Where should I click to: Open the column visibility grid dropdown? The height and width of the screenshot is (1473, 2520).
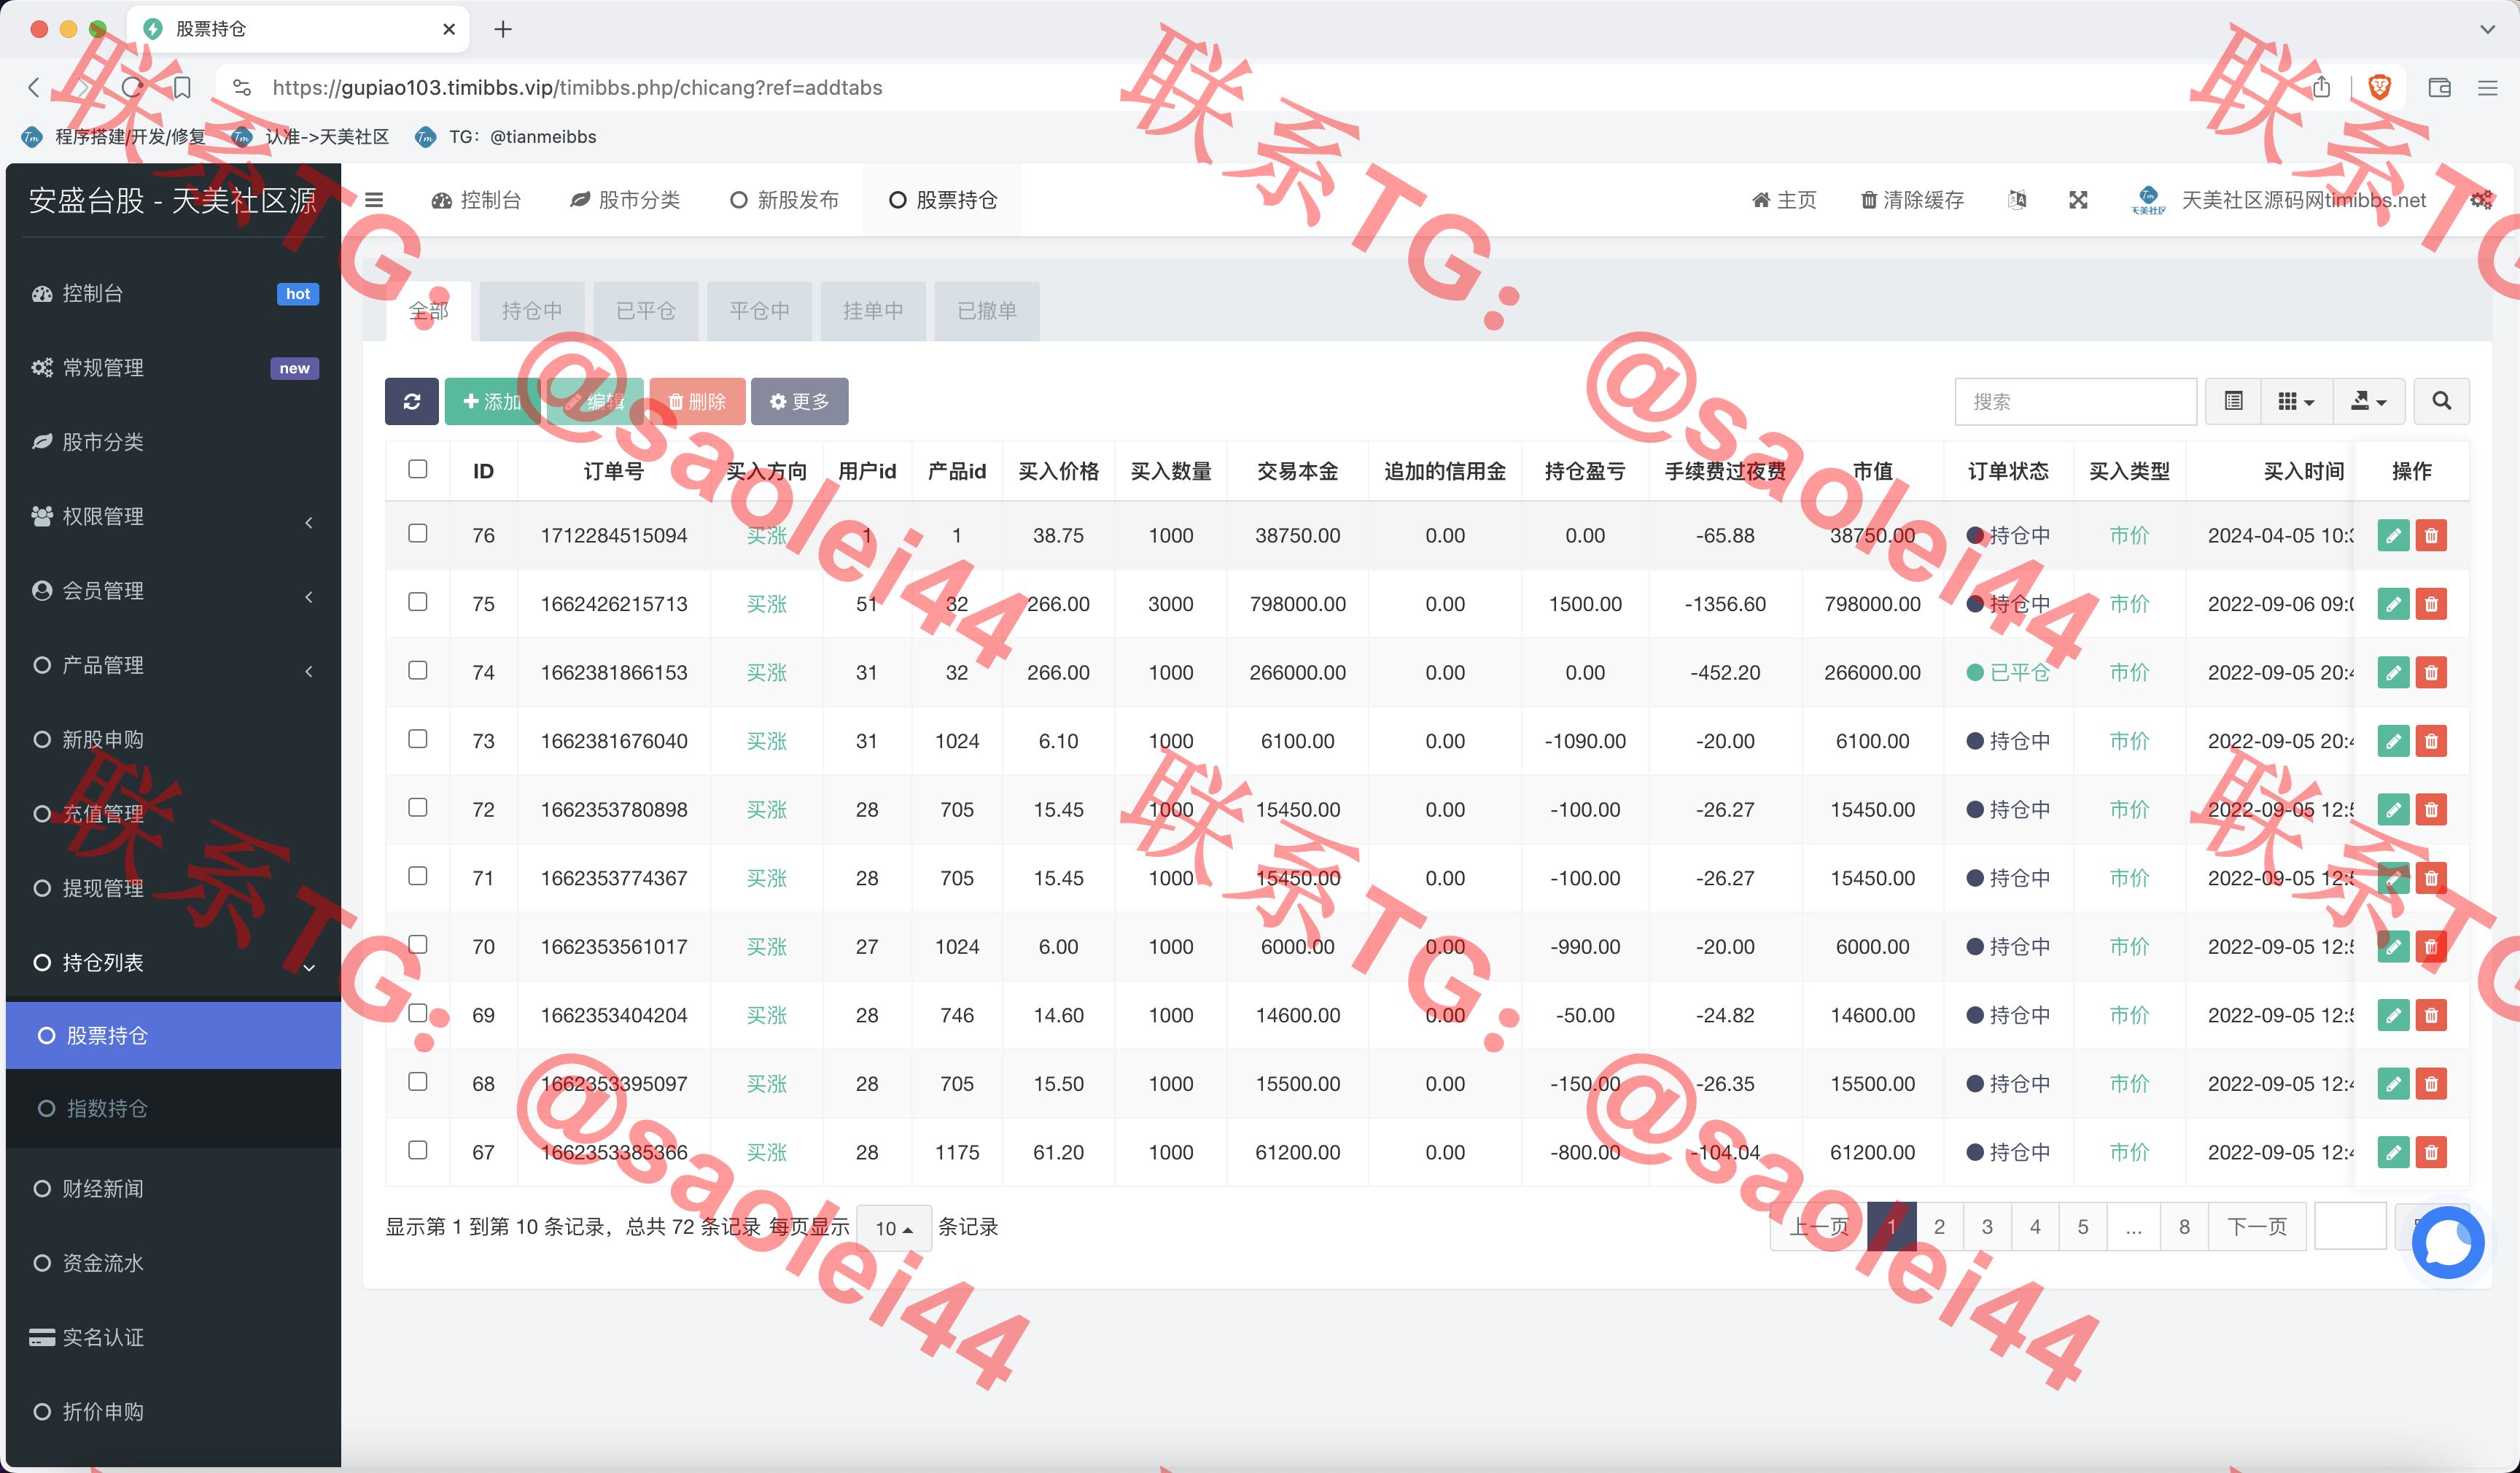click(x=2296, y=401)
